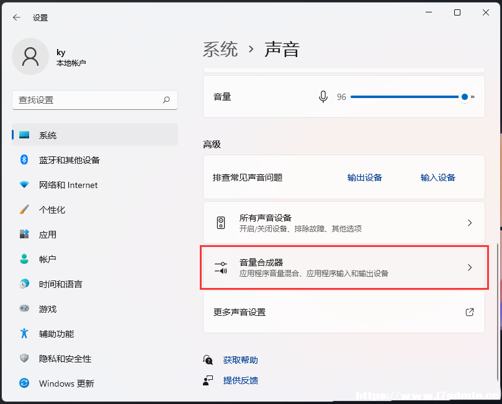
Task: Click the Bluetooth icon in sidebar
Action: (24, 159)
